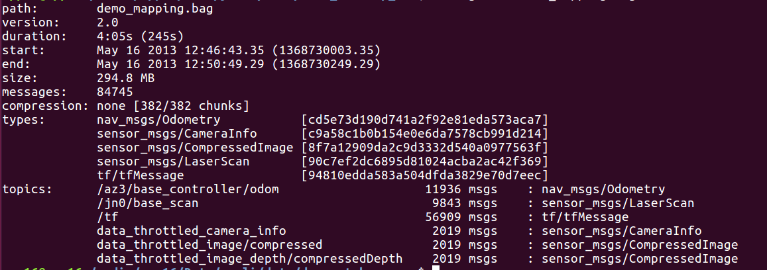
Task: Click the MD5 hash starting with c9a58c1b0b
Action: click(424, 134)
